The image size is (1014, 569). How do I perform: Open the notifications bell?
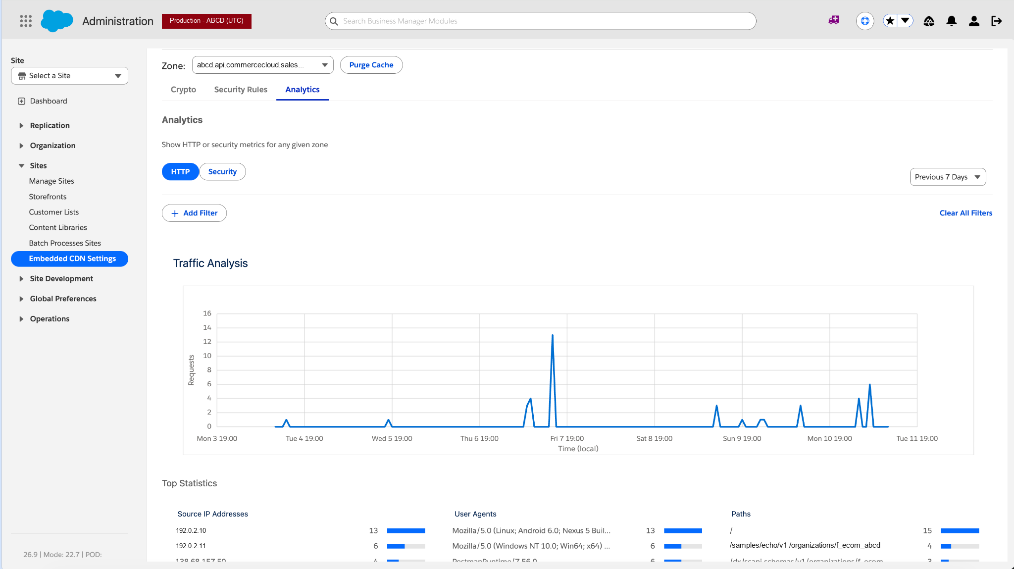pos(951,21)
